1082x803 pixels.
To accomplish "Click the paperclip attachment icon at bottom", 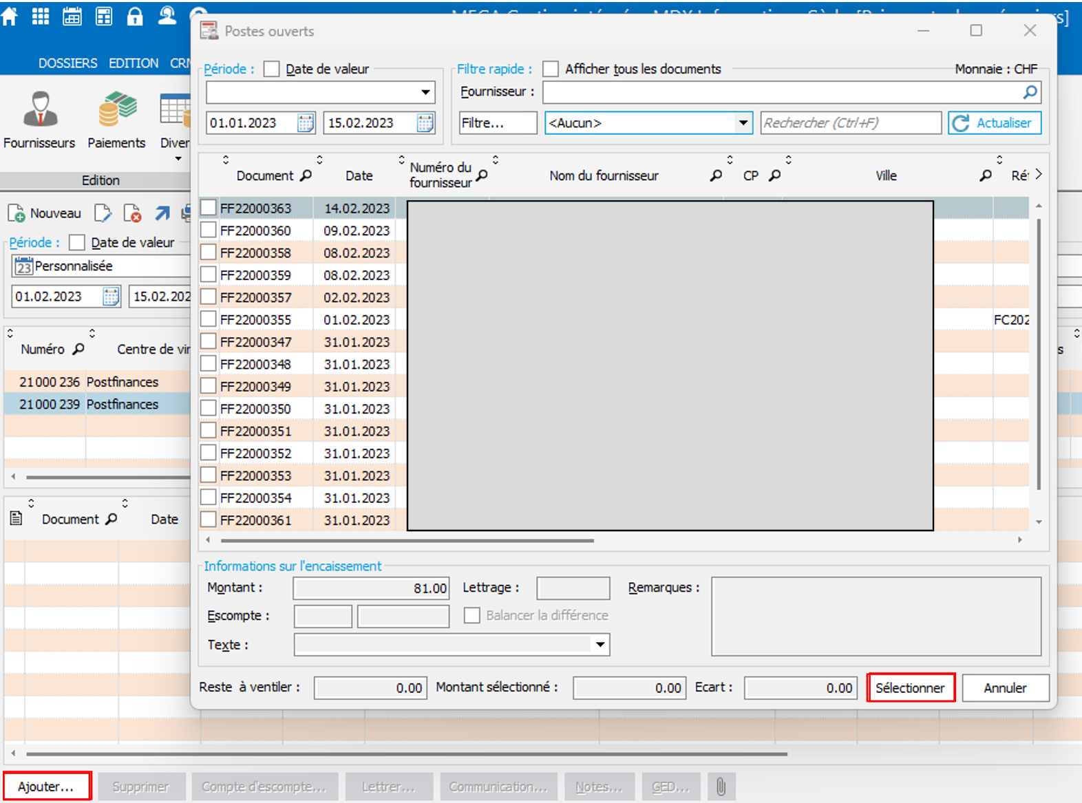I will (x=721, y=786).
